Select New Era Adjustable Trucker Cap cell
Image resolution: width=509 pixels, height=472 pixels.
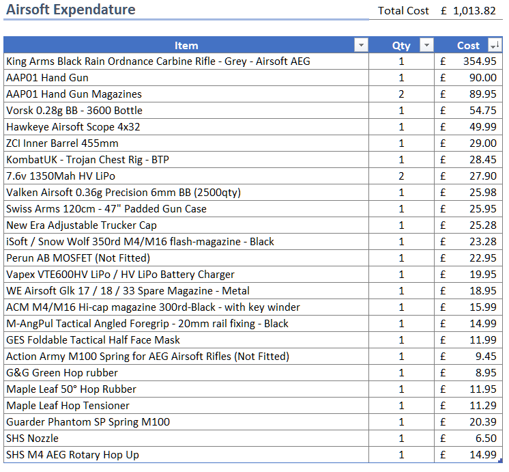(x=186, y=225)
